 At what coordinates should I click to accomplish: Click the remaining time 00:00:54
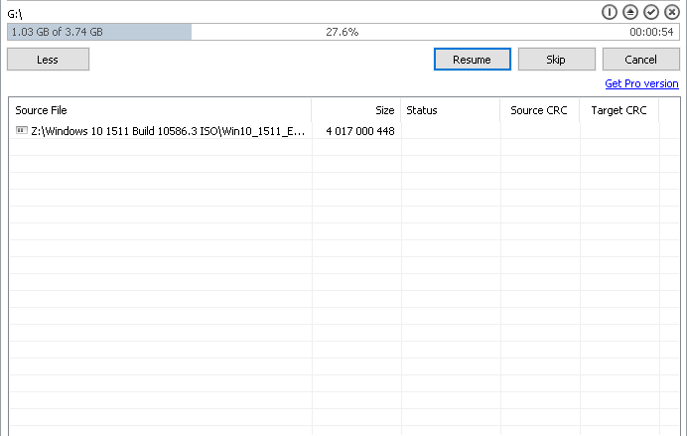coord(651,32)
